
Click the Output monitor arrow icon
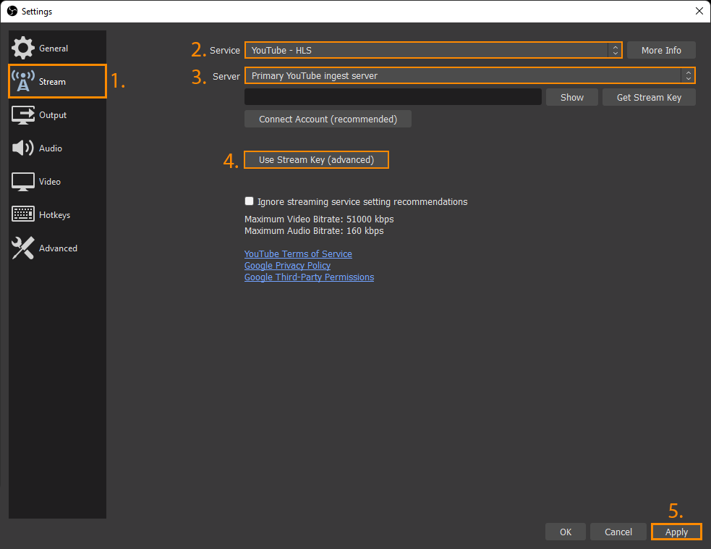pos(22,114)
